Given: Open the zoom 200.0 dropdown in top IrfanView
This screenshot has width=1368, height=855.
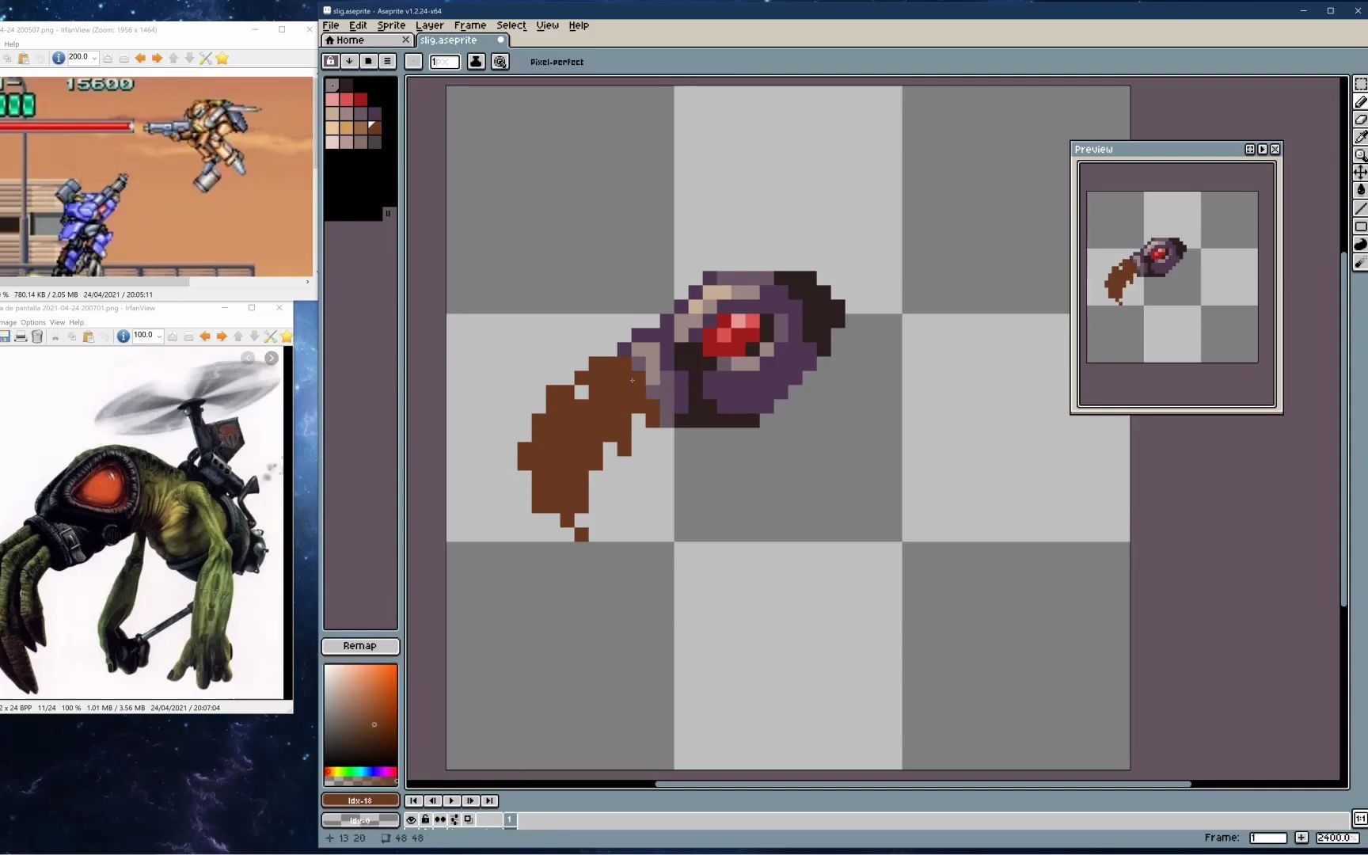Looking at the screenshot, I should click(x=94, y=58).
